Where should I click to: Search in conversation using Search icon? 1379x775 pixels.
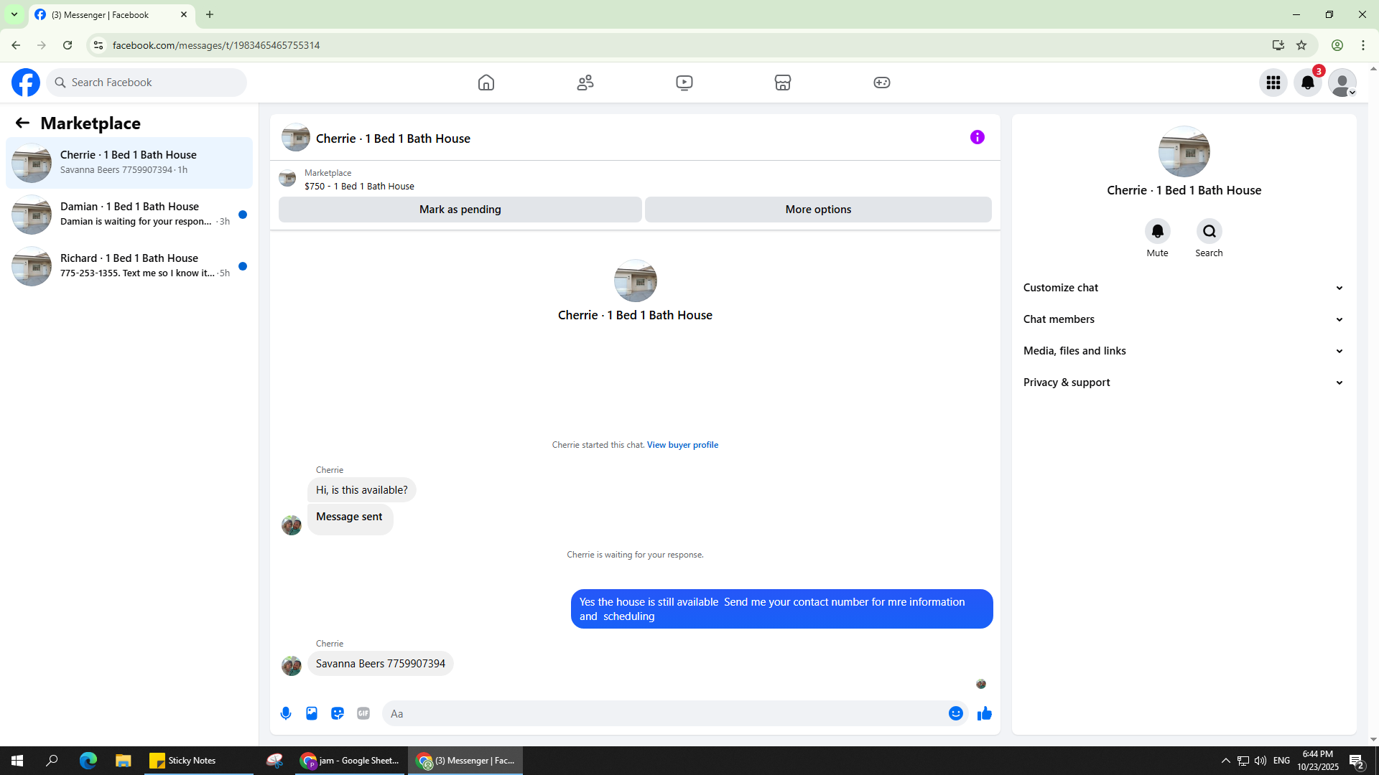[x=1209, y=231]
